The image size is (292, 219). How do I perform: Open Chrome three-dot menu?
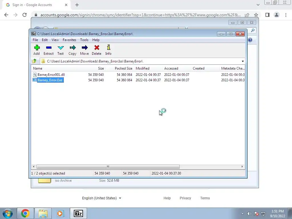286,15
